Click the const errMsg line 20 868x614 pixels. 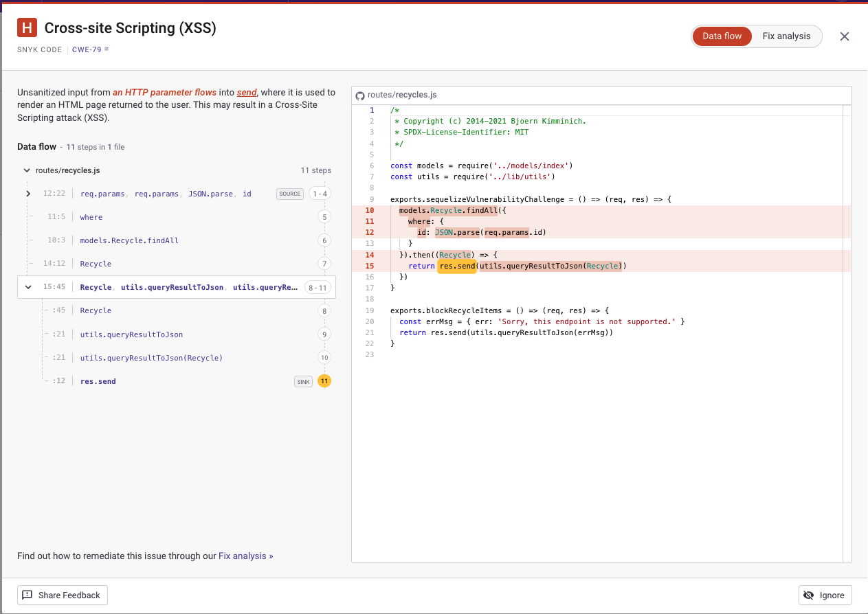[x=542, y=321]
